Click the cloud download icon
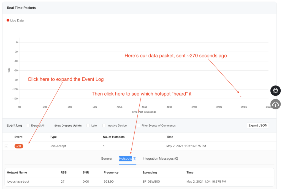Screen dimensions: 282x189 [275, 104]
